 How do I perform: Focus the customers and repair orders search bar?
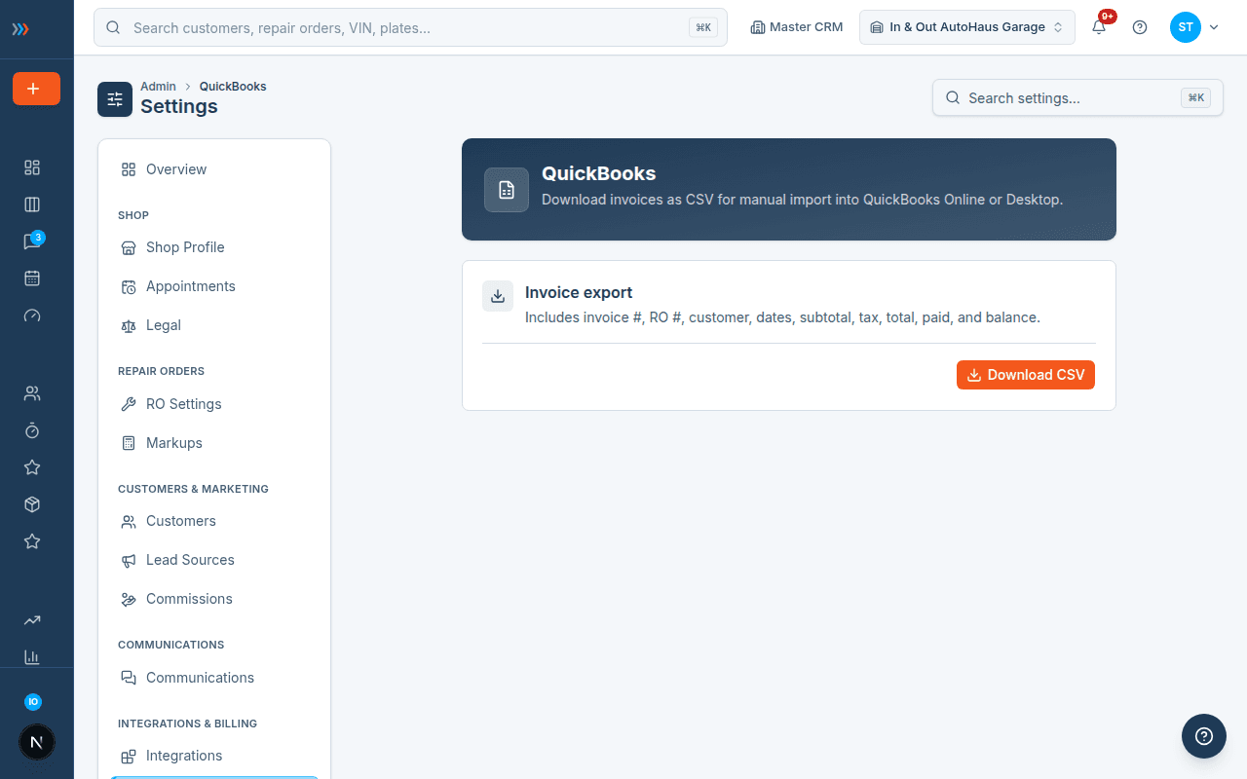point(410,27)
